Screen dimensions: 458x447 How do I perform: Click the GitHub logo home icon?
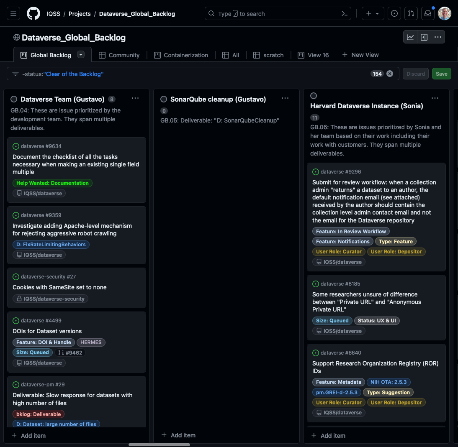point(33,14)
